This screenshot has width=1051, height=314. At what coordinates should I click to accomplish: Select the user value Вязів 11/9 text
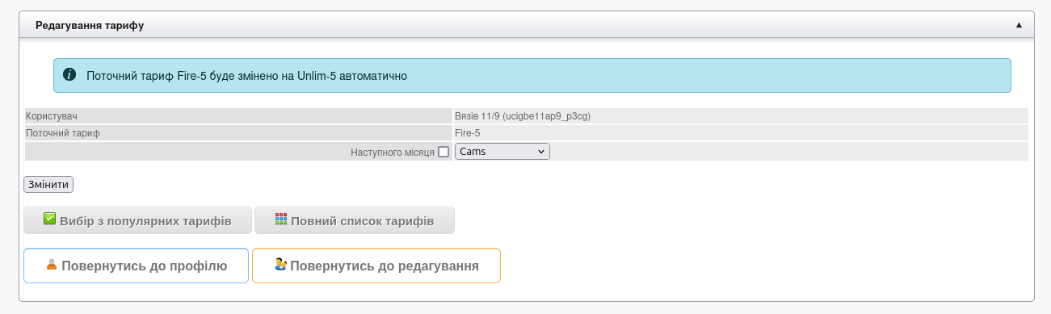(523, 116)
